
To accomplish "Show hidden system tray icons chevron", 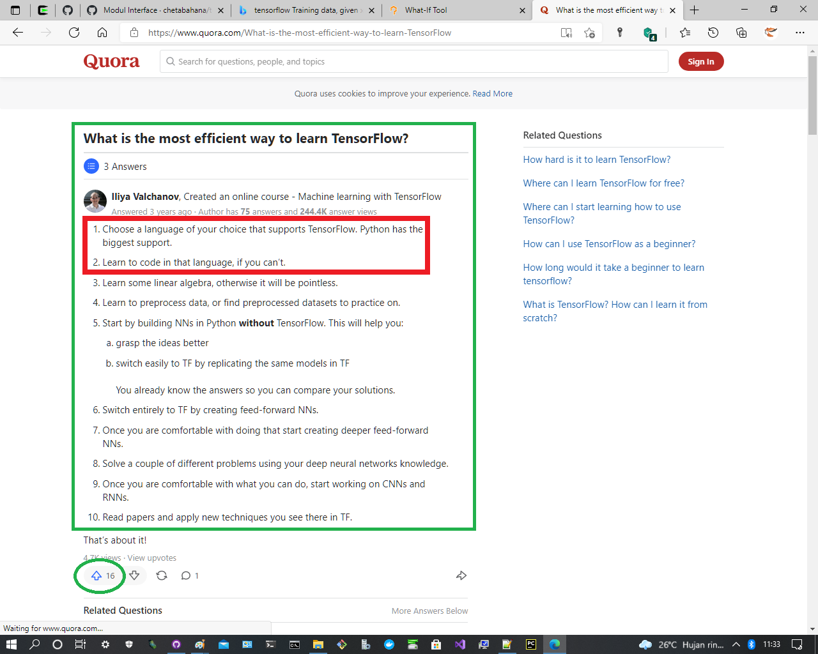I will coord(736,644).
